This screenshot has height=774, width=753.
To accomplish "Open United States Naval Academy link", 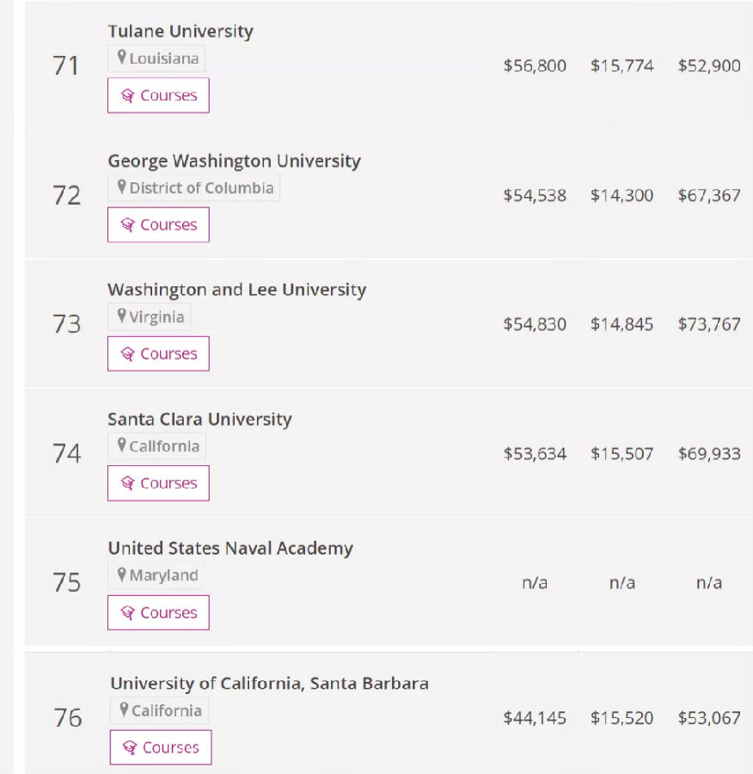I will [230, 548].
